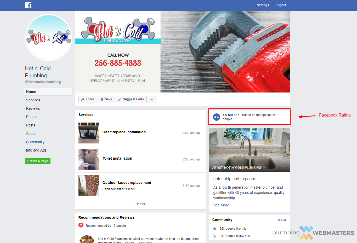Click the @Hotncoldplumbing username
Screen dimensions: 357x243
coord(43,82)
